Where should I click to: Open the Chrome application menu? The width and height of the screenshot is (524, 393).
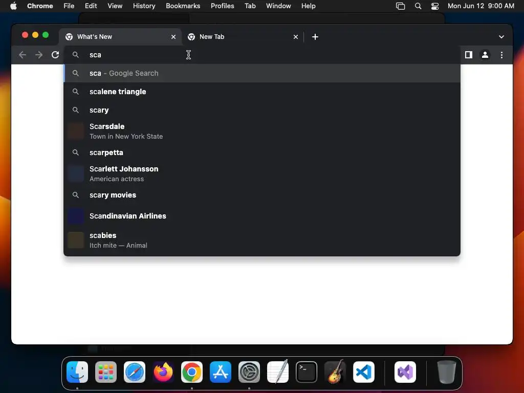(40, 6)
